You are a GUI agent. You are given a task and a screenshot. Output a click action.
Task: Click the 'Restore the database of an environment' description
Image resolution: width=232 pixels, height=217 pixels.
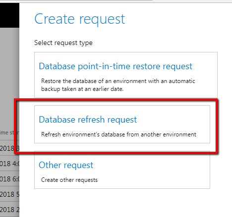(x=118, y=85)
